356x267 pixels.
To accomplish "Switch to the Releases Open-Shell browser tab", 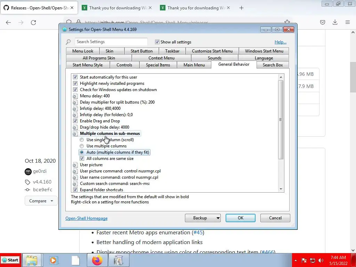I will pyautogui.click(x=39, y=8).
